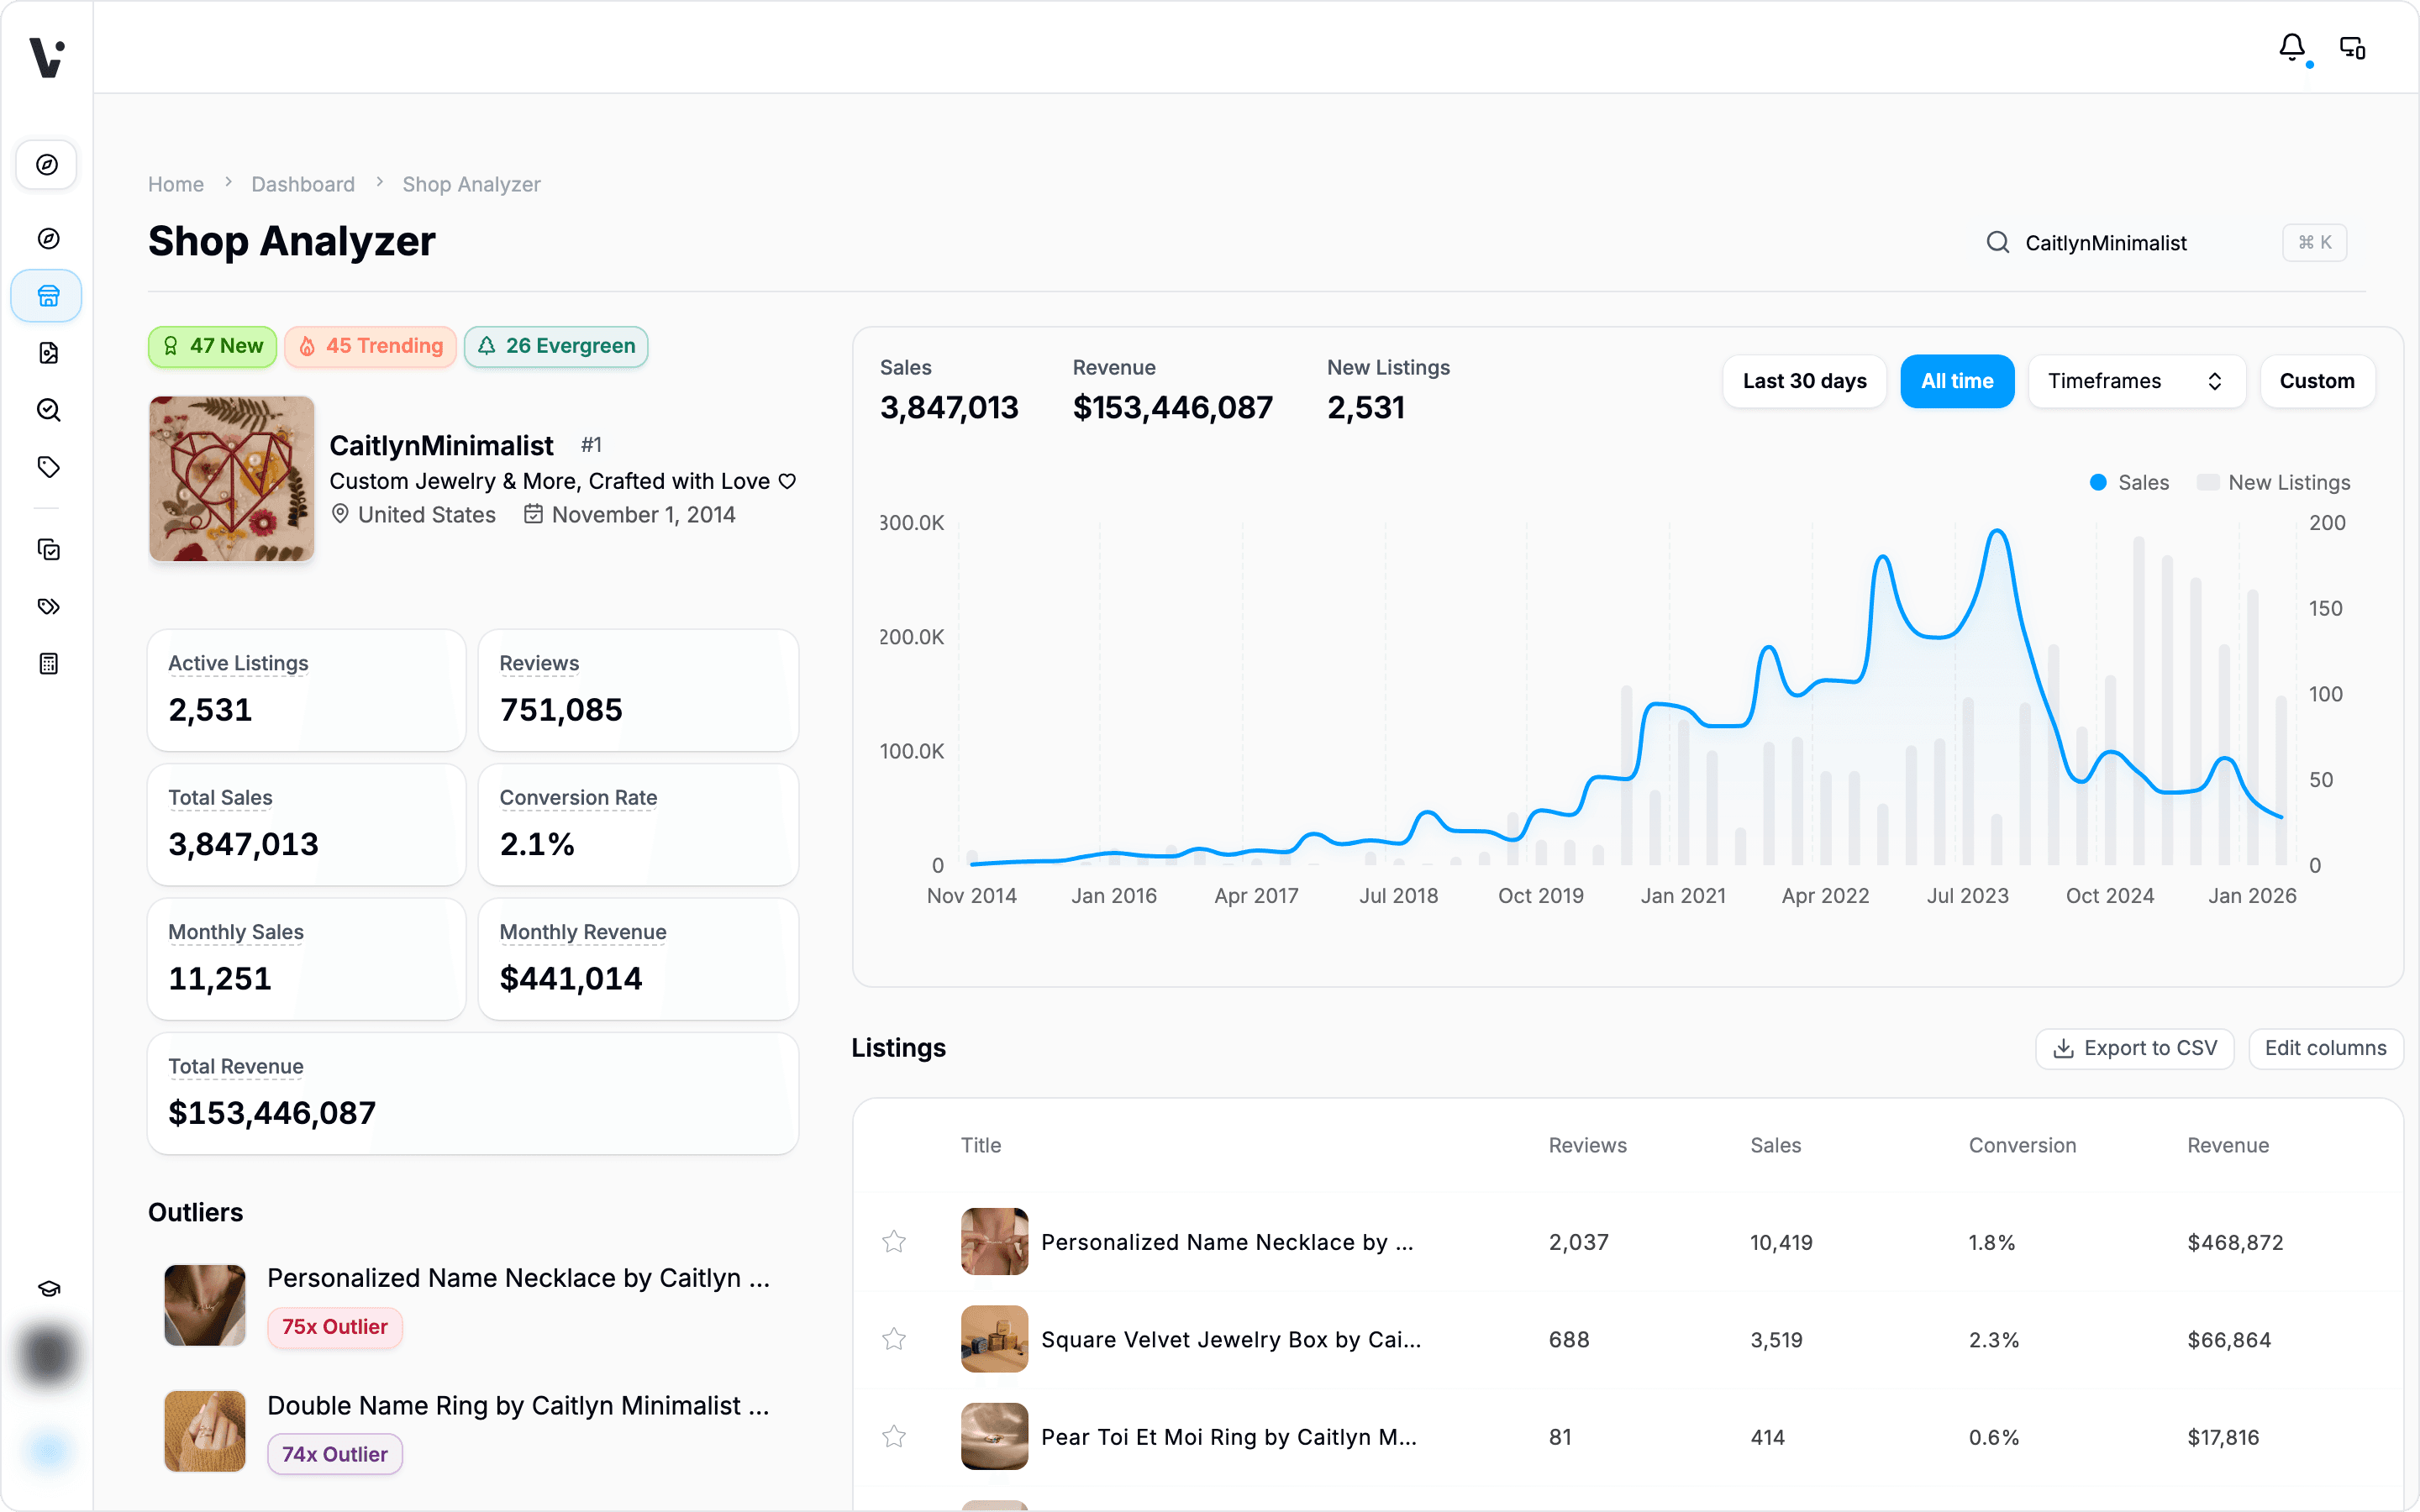The height and width of the screenshot is (1512, 2420).
Task: Click the blurred user avatar in sidebar
Action: click(47, 1356)
